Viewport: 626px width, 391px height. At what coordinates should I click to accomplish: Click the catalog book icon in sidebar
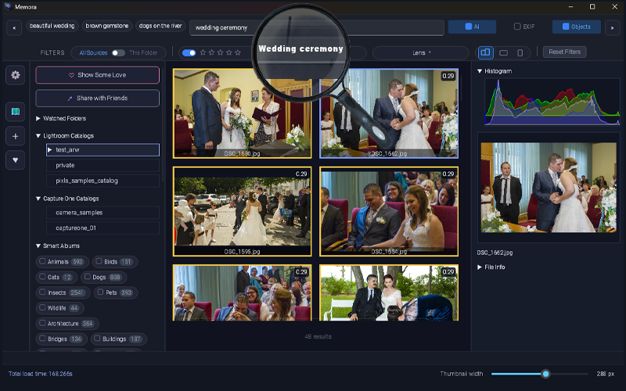point(16,113)
